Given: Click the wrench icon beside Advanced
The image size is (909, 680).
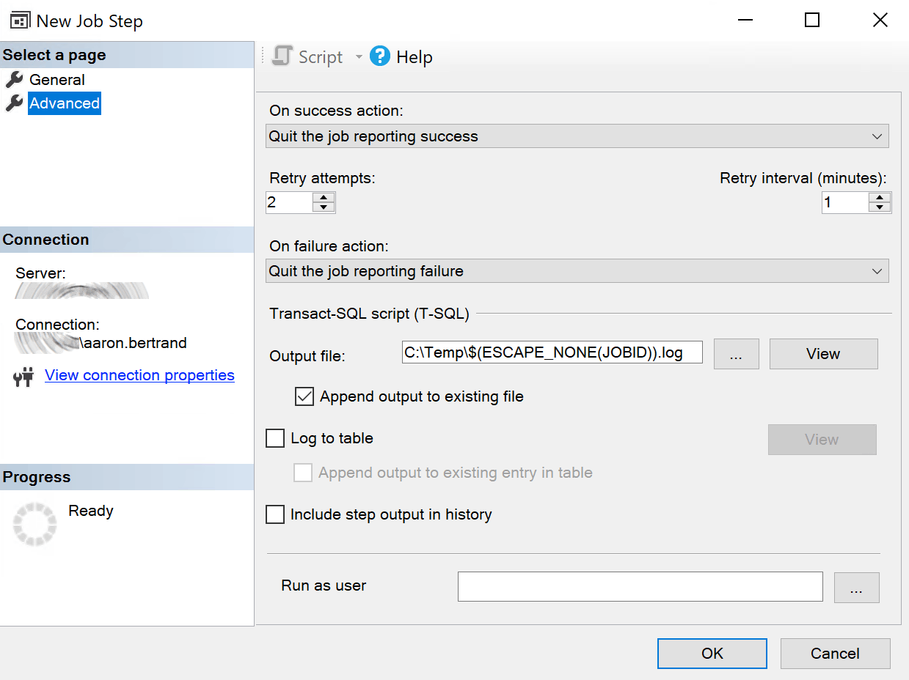Looking at the screenshot, I should click(14, 103).
